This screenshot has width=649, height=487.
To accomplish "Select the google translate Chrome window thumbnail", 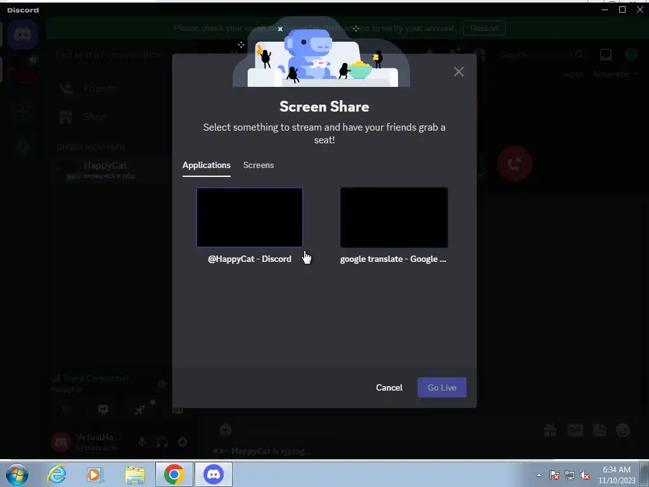I will pyautogui.click(x=394, y=218).
